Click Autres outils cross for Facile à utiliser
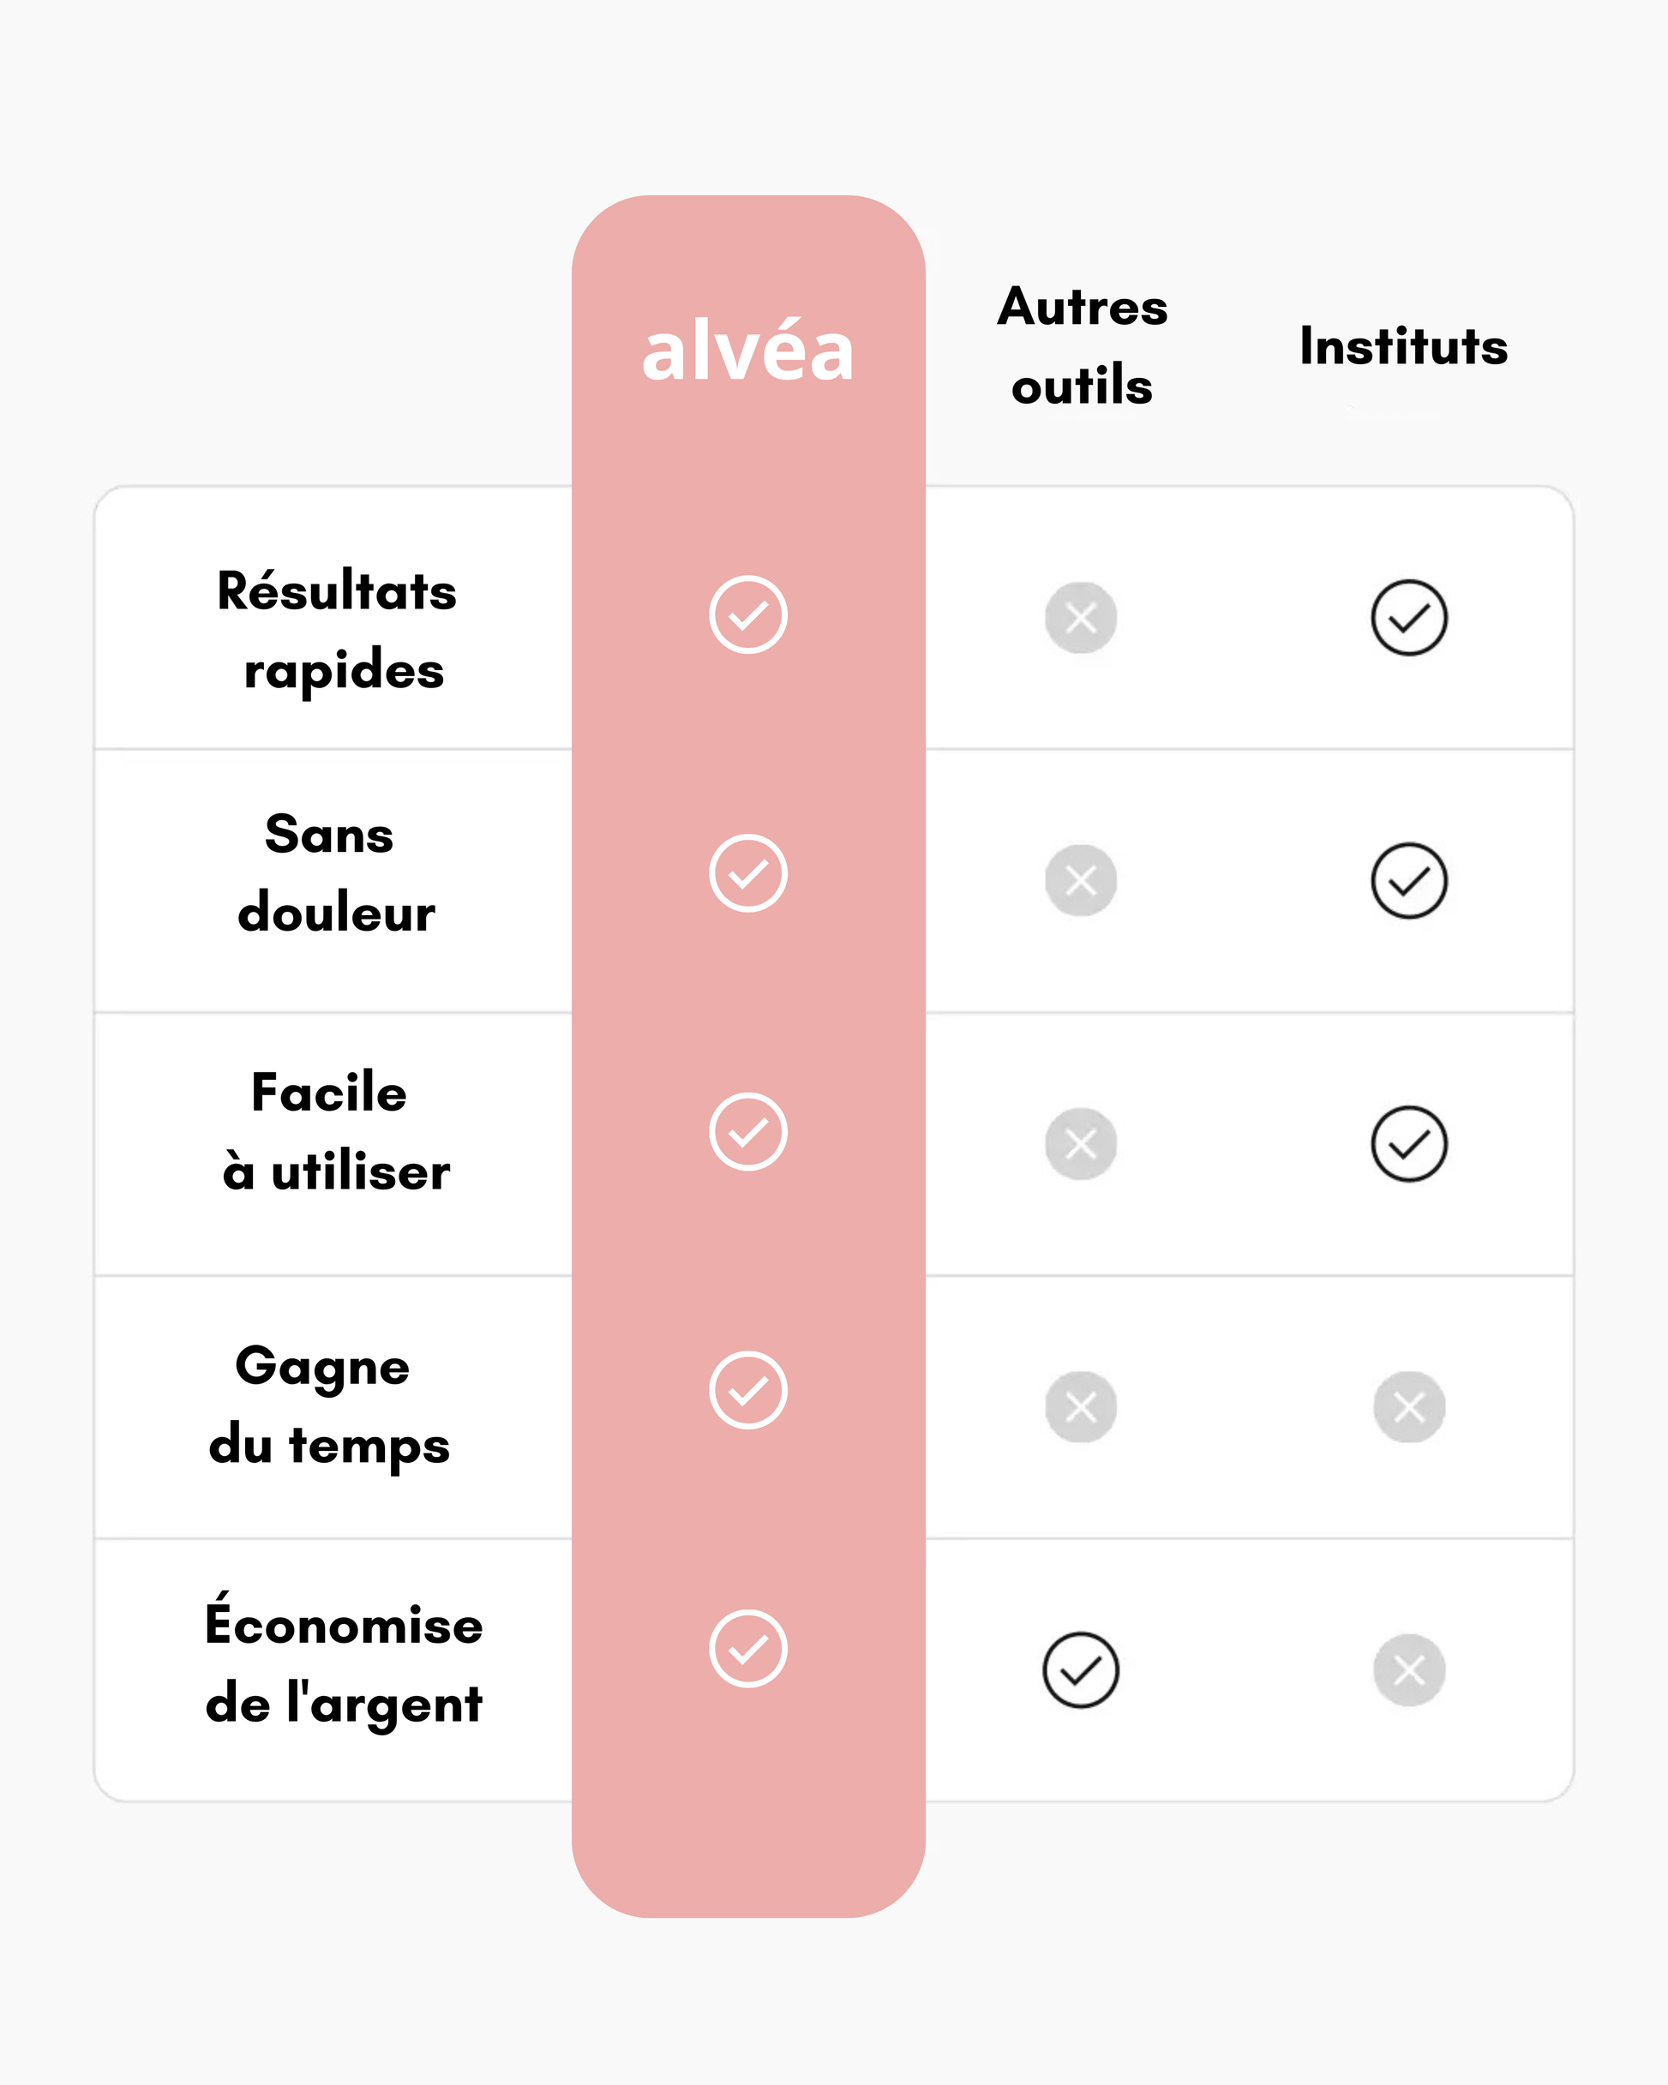This screenshot has height=2085, width=1668. pyautogui.click(x=1081, y=1144)
